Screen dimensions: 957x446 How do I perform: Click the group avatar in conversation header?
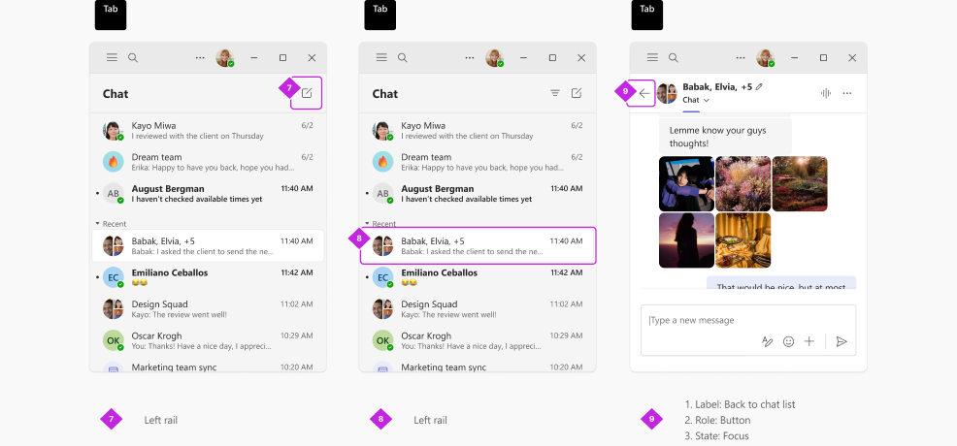coord(667,94)
